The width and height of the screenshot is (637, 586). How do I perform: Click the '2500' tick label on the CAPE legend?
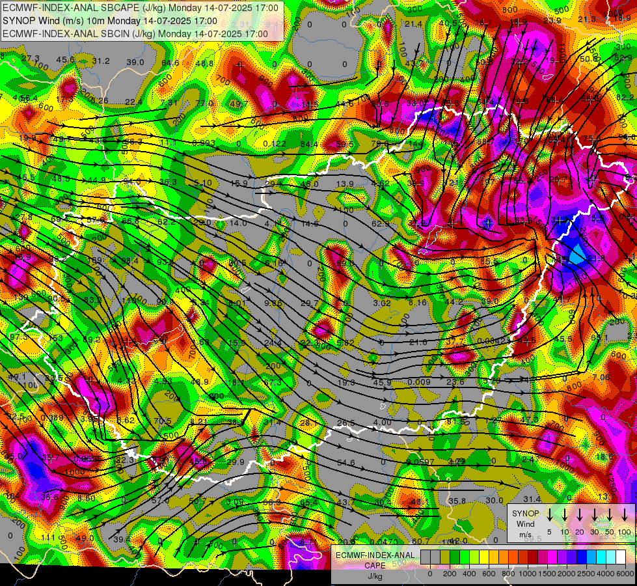pyautogui.click(x=586, y=574)
